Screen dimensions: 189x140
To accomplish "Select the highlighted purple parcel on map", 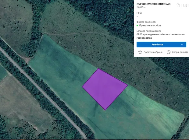I will 105,88.
